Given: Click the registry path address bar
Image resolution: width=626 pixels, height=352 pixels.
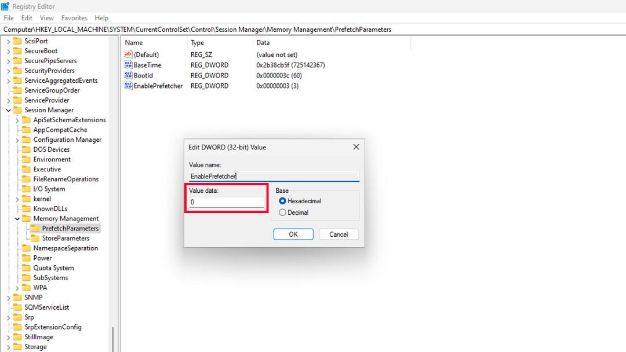Looking at the screenshot, I should point(313,30).
